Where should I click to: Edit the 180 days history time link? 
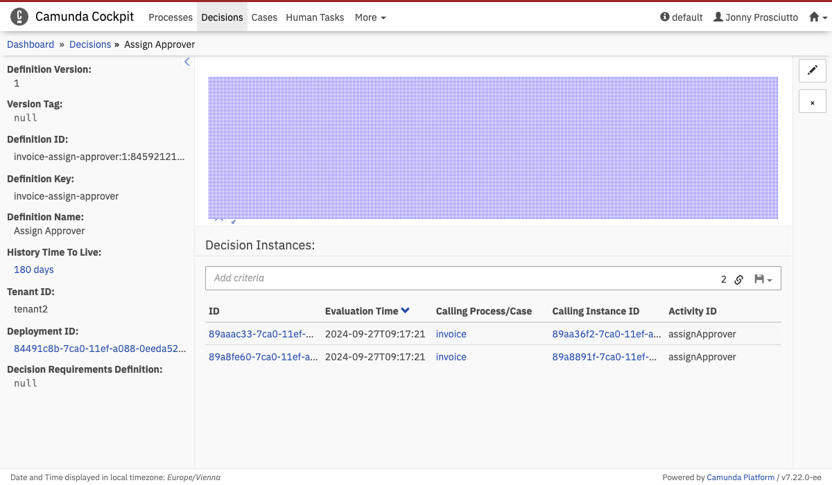(x=34, y=270)
